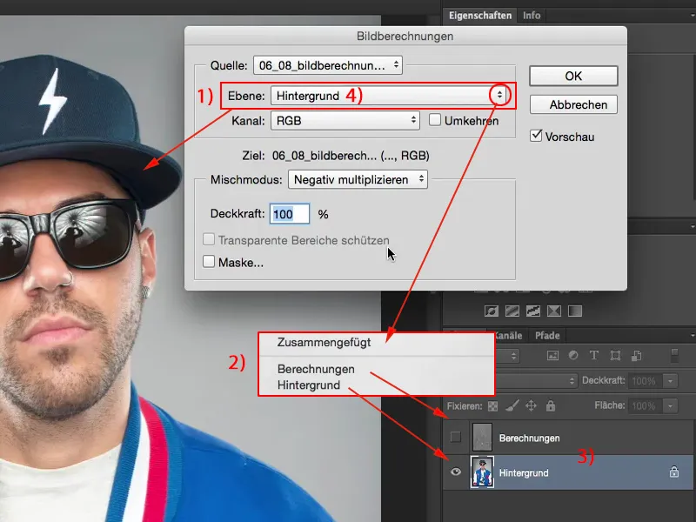This screenshot has height=522, width=696.
Task: Open the Ebene dropdown showing Hintergrund
Action: 390,96
